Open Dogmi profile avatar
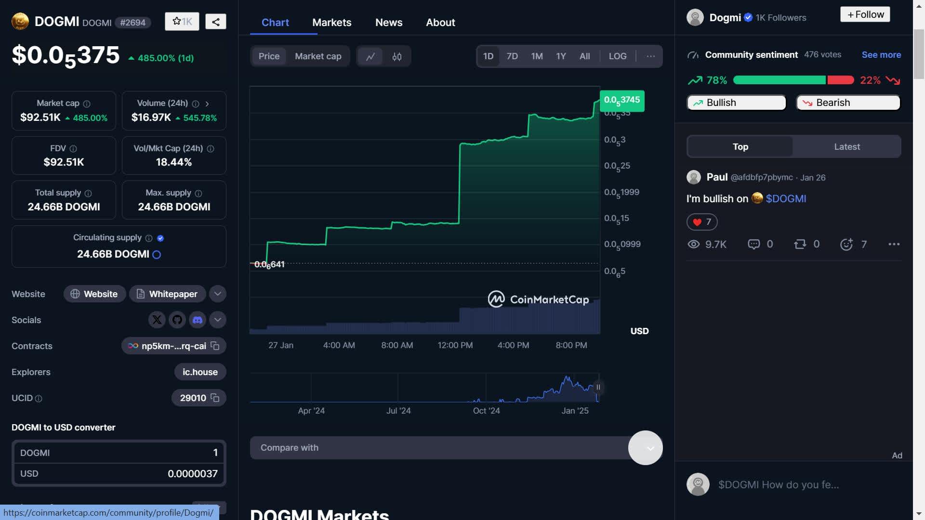 click(x=695, y=17)
